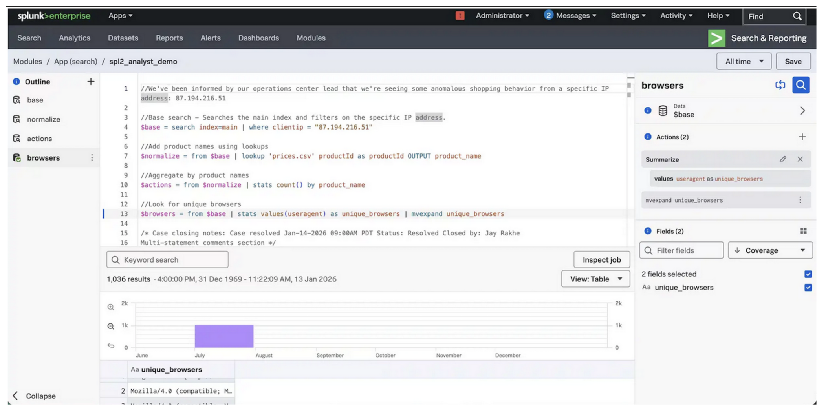
Task: Open the Messages dropdown
Action: [570, 16]
